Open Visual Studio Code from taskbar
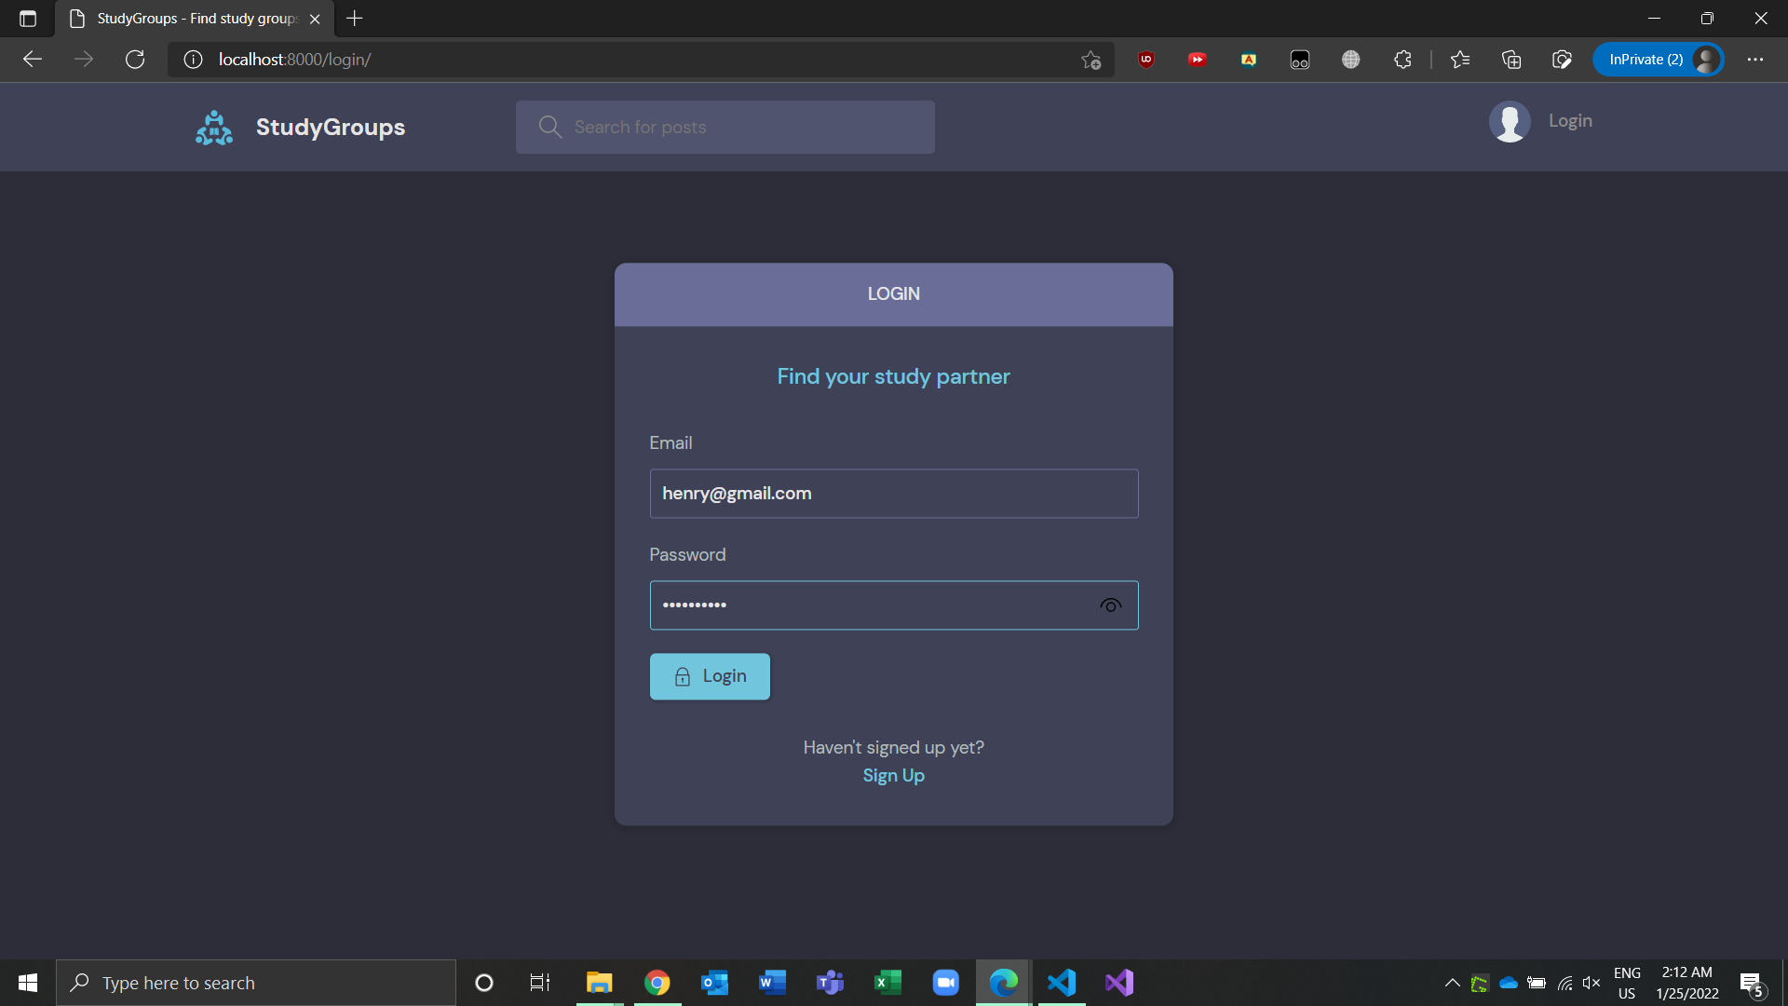 pyautogui.click(x=1062, y=983)
